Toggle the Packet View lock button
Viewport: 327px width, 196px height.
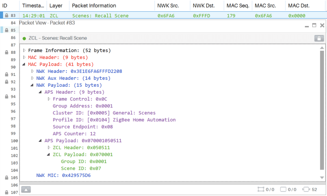click(319, 38)
